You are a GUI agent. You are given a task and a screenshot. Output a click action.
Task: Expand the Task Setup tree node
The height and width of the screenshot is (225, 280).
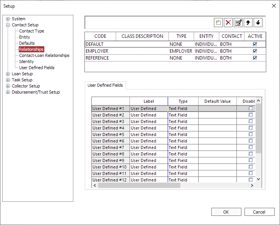8,80
